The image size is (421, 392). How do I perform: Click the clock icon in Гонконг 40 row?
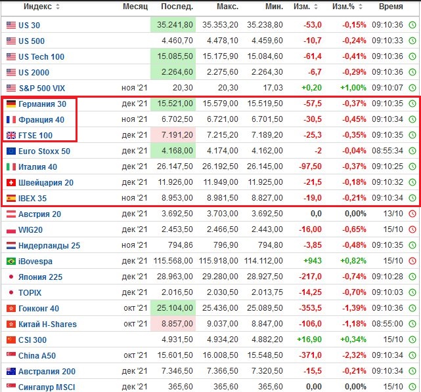click(412, 308)
